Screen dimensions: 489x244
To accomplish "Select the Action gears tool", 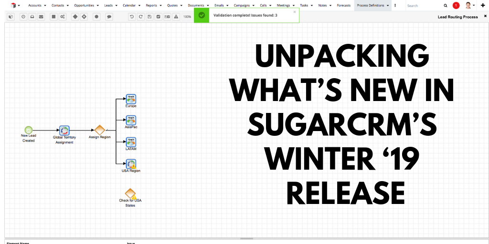I will tap(63, 17).
